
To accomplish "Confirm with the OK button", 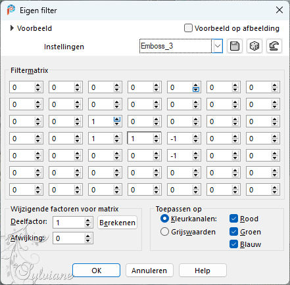I will [x=96, y=271].
